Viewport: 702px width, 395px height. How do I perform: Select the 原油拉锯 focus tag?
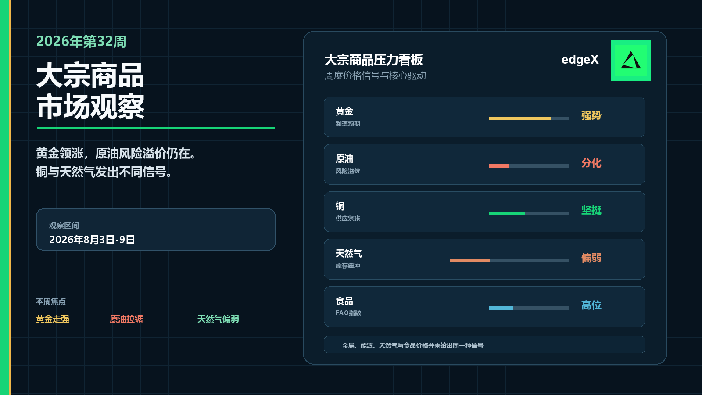[126, 319]
